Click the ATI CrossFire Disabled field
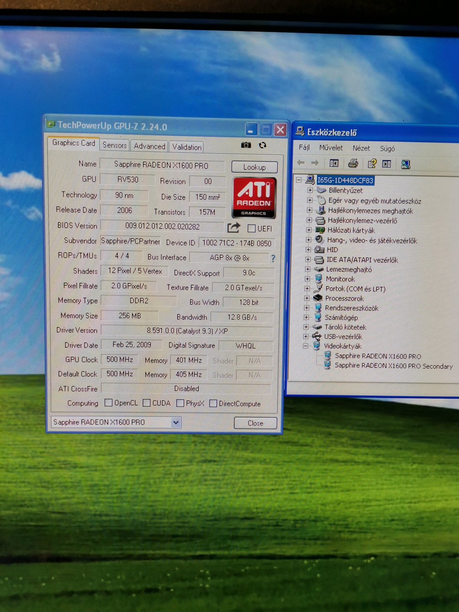This screenshot has width=459, height=612. point(186,389)
